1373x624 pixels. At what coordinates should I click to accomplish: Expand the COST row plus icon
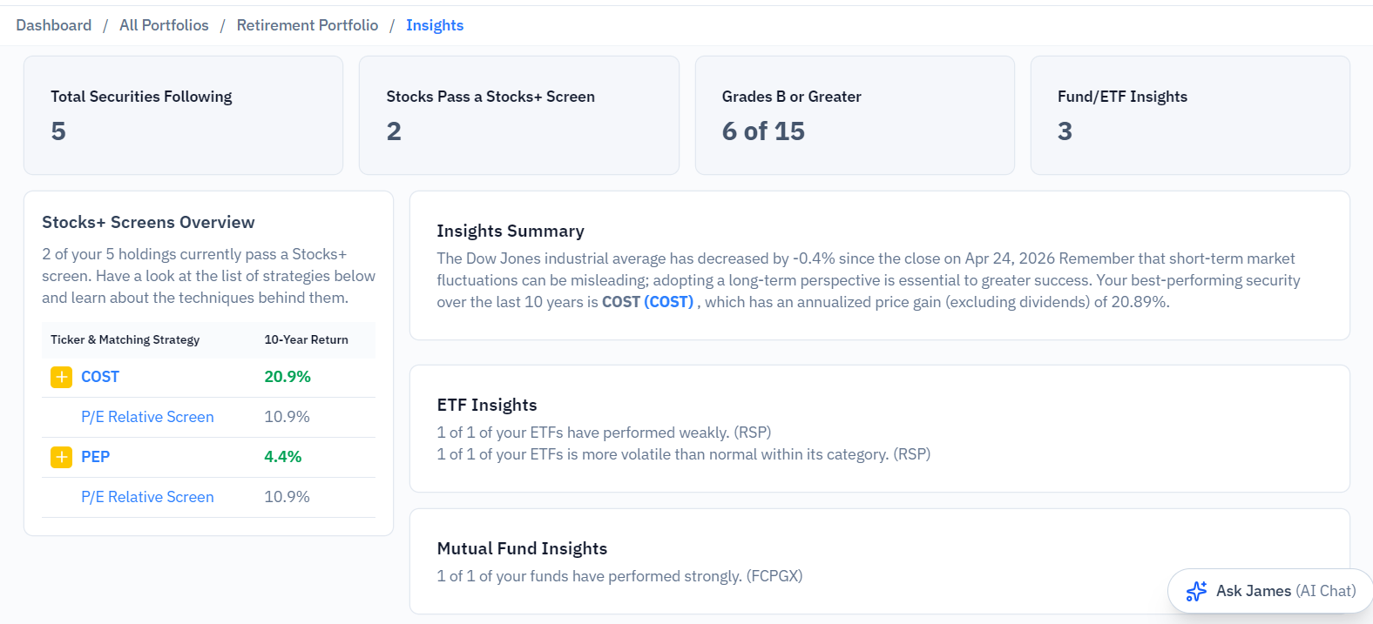pyautogui.click(x=61, y=377)
